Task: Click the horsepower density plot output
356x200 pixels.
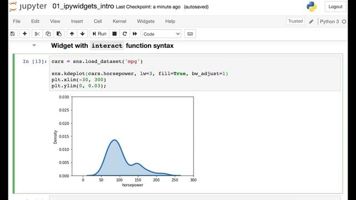Action: pyautogui.click(x=125, y=141)
